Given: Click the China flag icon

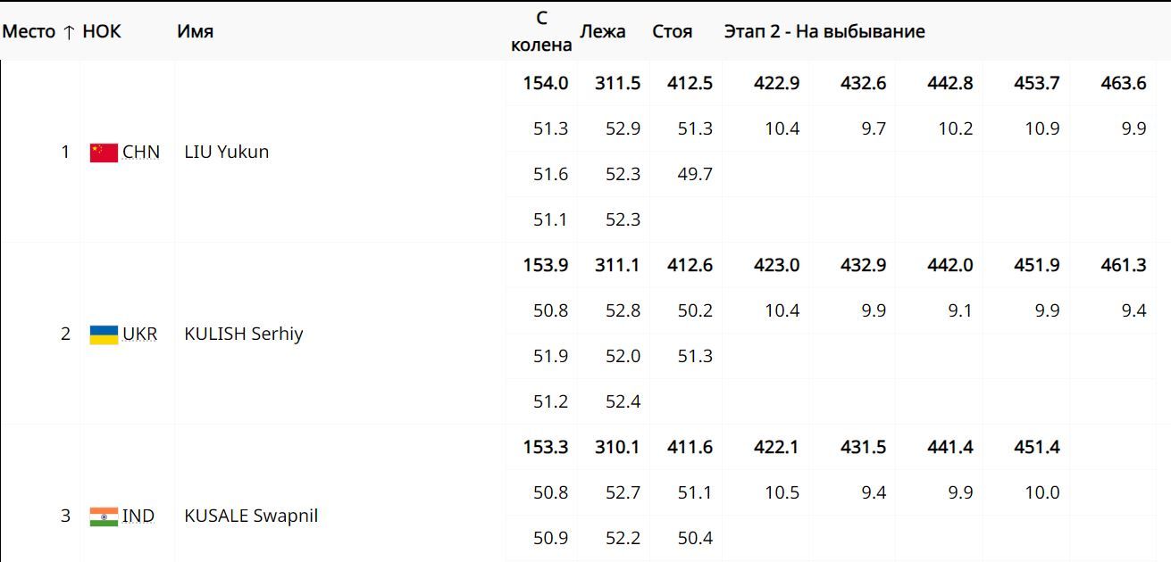Looking at the screenshot, I should (104, 153).
